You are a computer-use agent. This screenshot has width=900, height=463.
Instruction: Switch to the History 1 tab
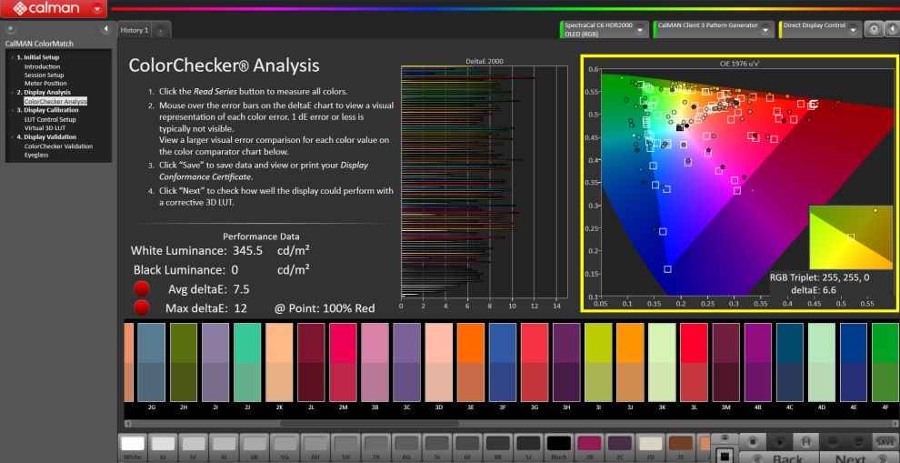pos(135,30)
